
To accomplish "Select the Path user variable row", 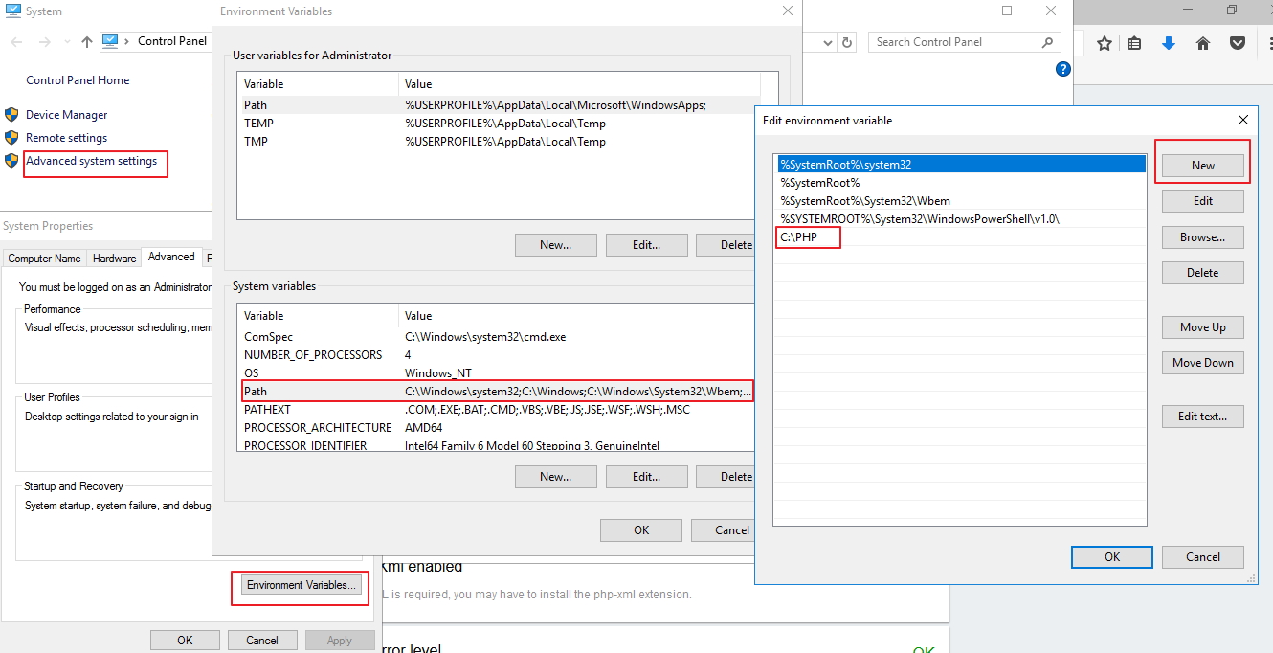I will pyautogui.click(x=500, y=105).
